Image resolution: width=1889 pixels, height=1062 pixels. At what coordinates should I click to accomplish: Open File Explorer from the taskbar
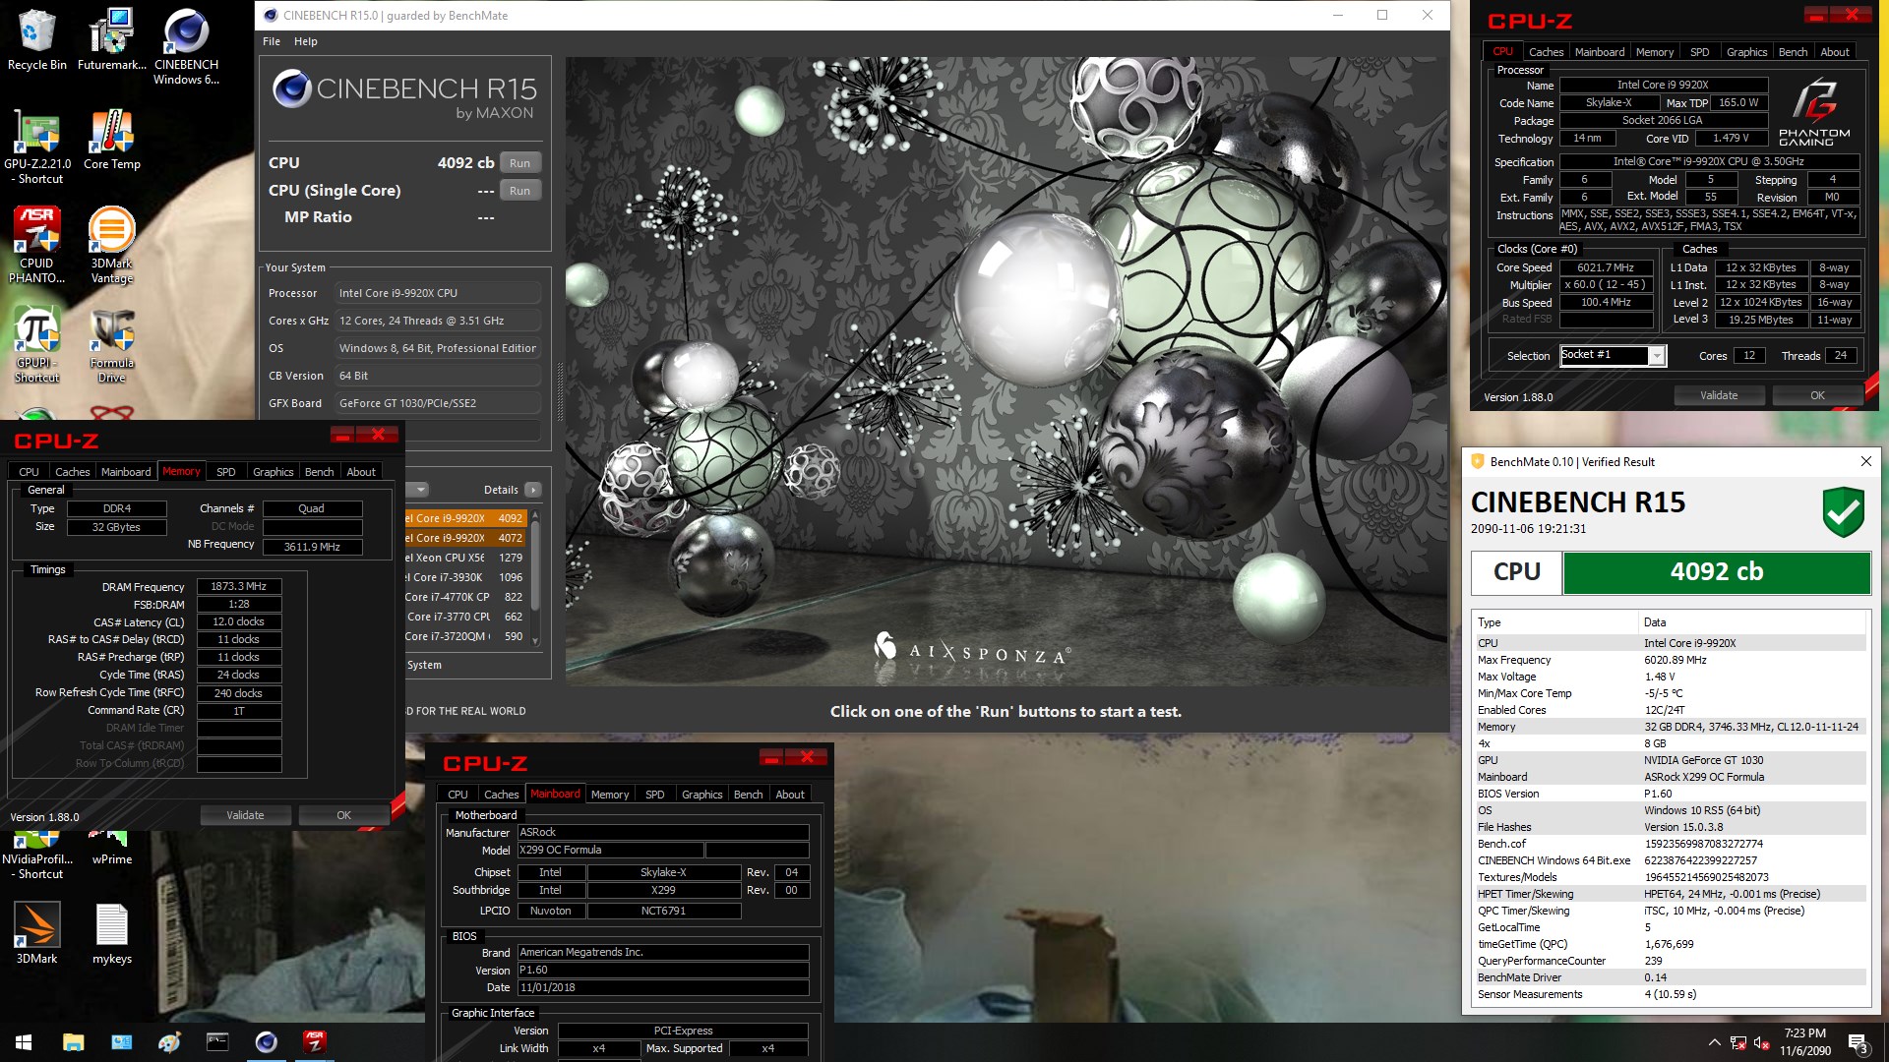pyautogui.click(x=73, y=1042)
